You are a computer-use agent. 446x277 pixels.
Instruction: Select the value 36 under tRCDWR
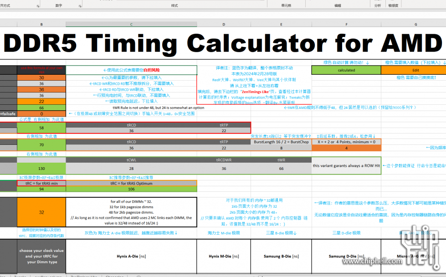click(224, 169)
